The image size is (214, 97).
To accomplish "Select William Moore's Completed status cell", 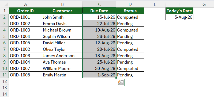I will tap(130, 68).
